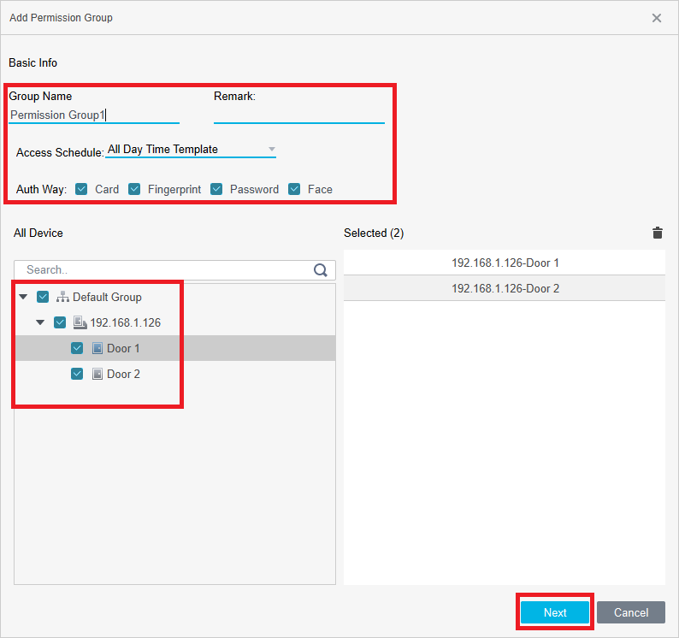Click the Default Group network icon
The width and height of the screenshot is (679, 638).
(x=62, y=297)
